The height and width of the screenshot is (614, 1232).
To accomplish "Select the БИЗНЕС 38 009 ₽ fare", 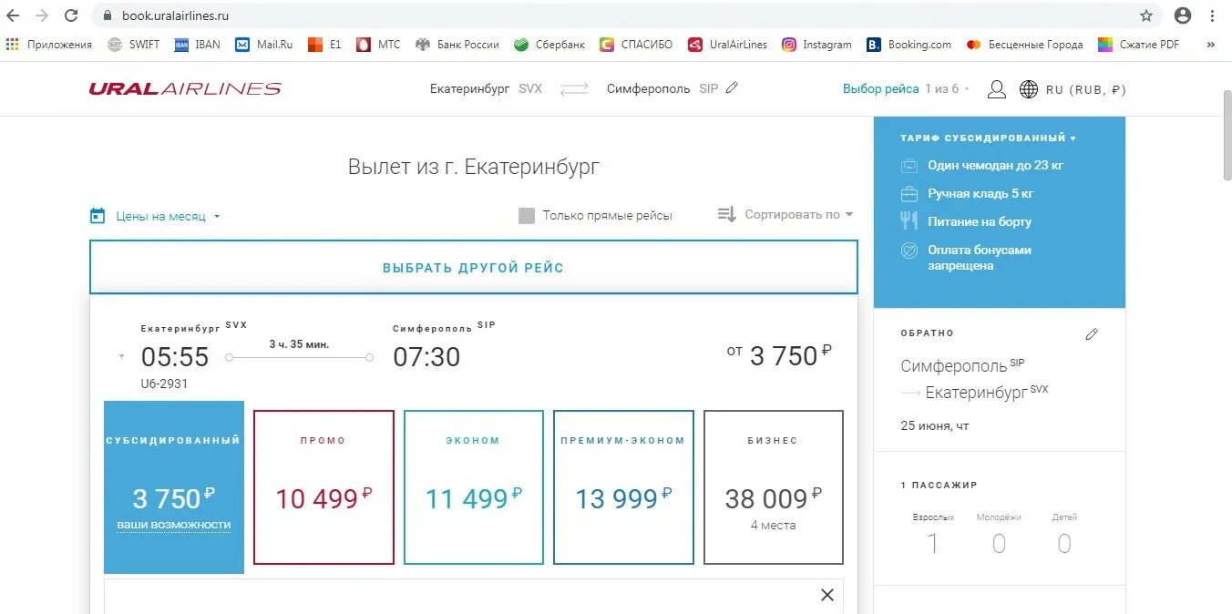I will point(774,487).
